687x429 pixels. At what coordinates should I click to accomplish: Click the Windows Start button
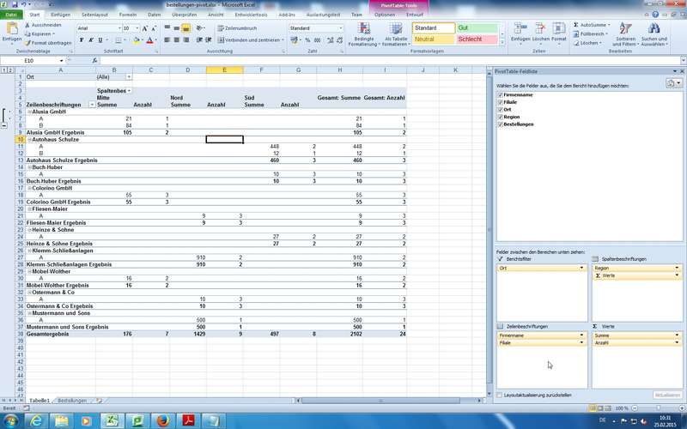pos(10,421)
